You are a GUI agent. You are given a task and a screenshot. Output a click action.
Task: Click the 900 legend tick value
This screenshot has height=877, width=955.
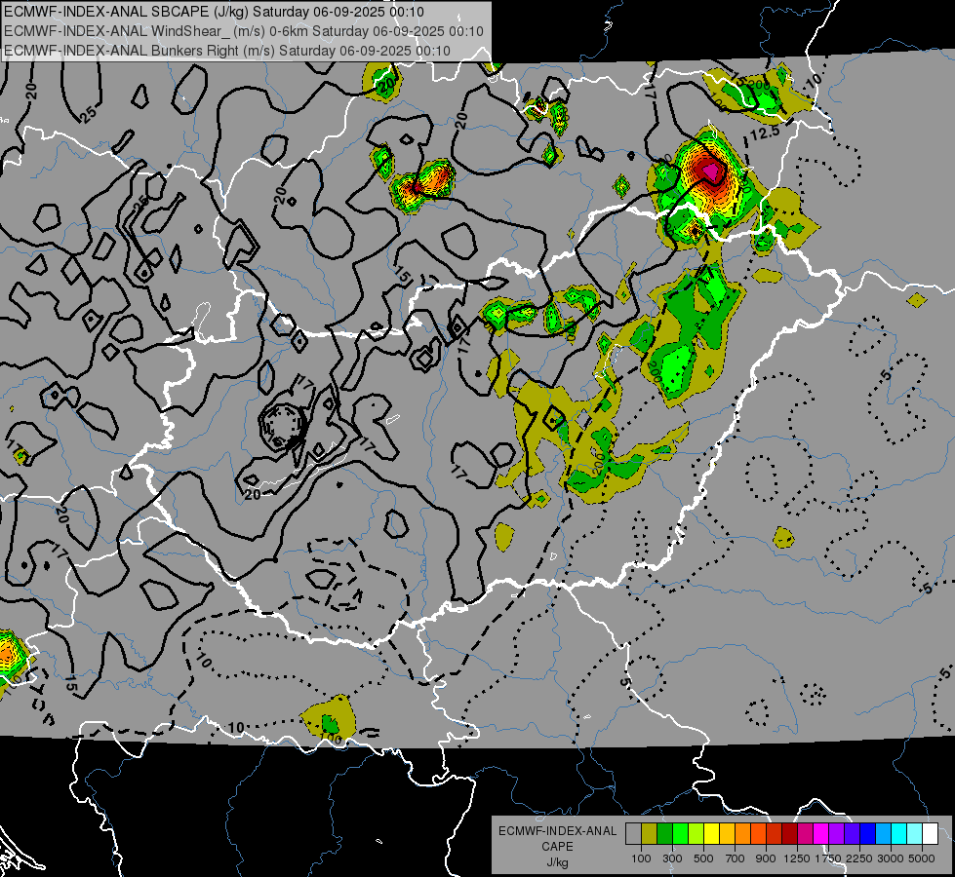(x=766, y=858)
